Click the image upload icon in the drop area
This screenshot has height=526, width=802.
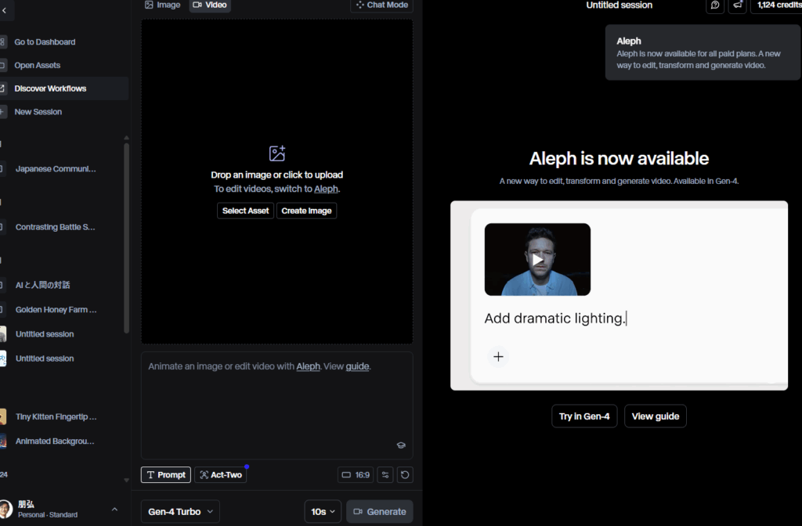point(276,153)
